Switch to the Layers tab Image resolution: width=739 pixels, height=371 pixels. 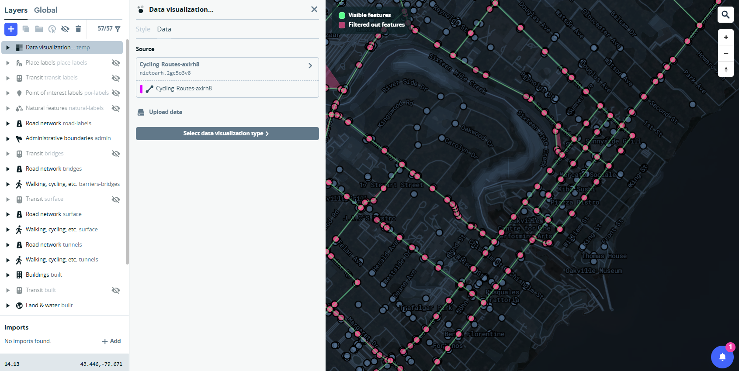click(16, 10)
